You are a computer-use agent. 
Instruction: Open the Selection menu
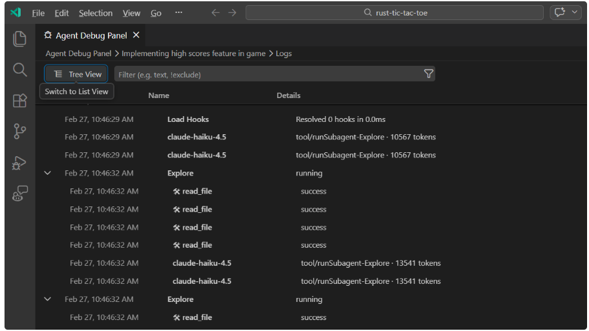click(x=96, y=13)
